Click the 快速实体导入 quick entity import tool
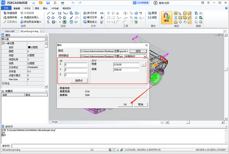 (x=32, y=17)
